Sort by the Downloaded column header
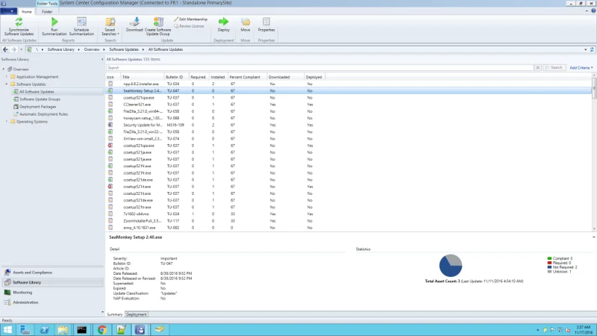The height and width of the screenshot is (336, 597). pos(285,77)
